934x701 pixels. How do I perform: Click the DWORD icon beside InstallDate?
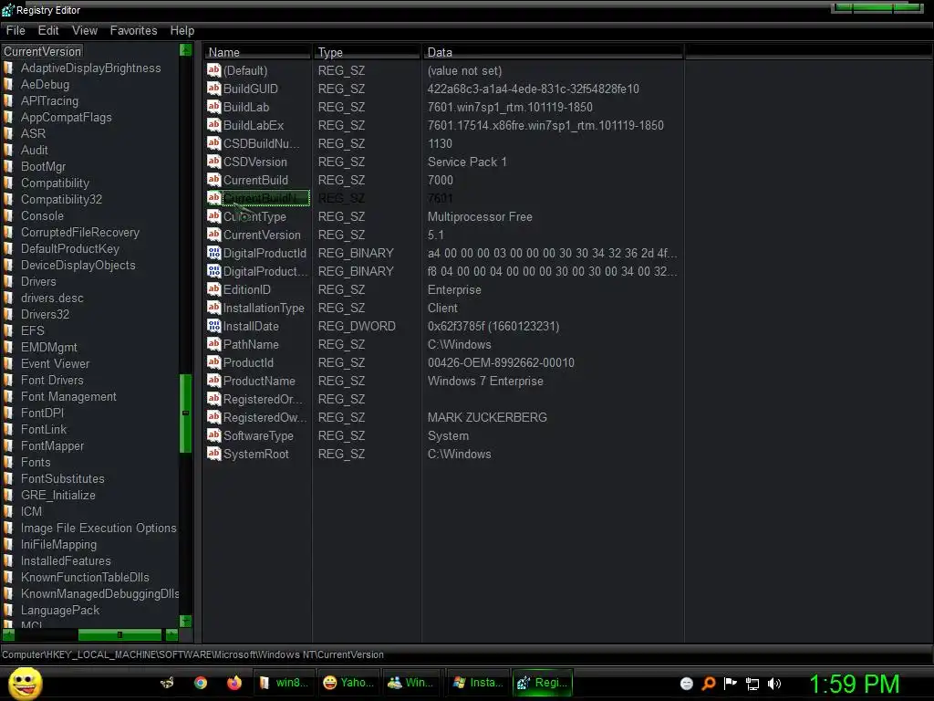pyautogui.click(x=213, y=326)
